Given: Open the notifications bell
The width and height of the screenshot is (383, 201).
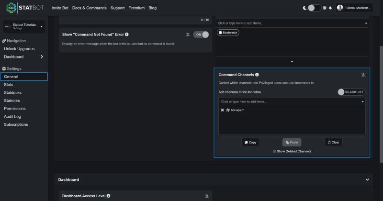Looking at the screenshot, I should point(330,8).
